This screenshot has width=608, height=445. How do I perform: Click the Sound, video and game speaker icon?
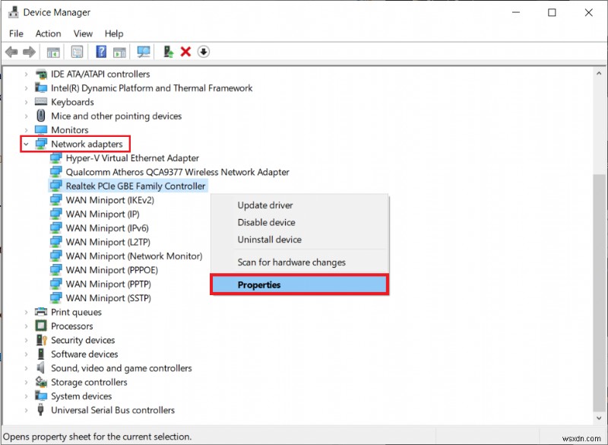pos(40,367)
